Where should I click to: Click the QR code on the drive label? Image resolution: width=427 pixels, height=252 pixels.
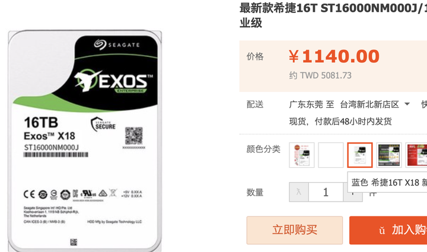(x=133, y=136)
